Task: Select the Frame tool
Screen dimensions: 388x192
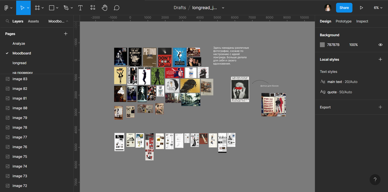Action: (38, 7)
